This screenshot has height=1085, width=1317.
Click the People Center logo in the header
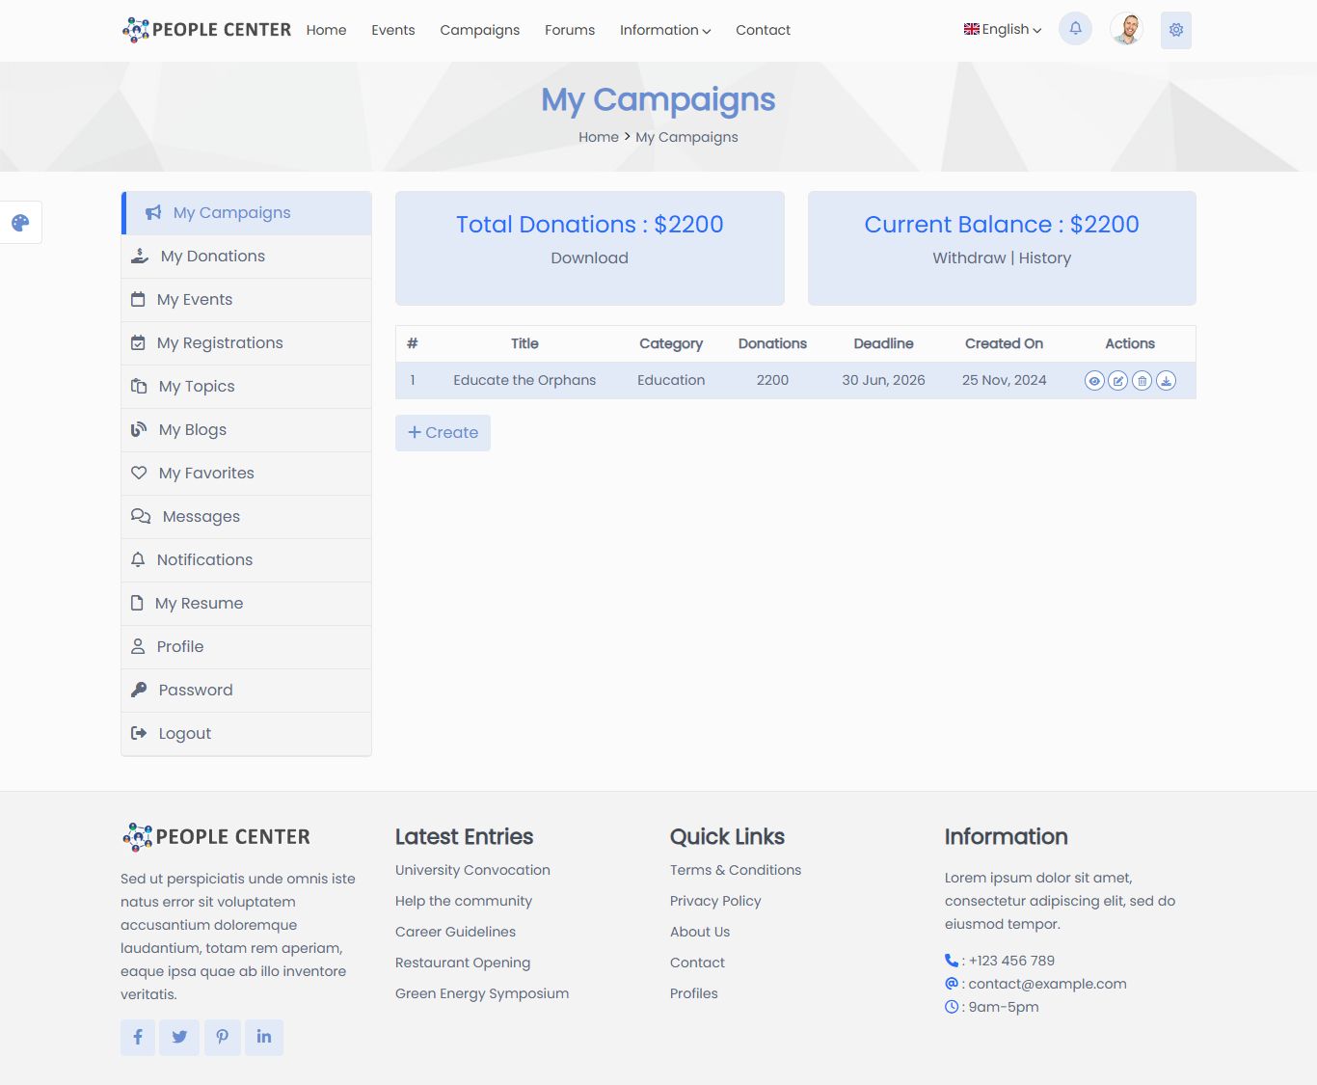coord(206,30)
